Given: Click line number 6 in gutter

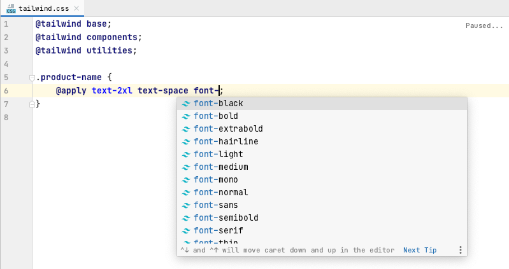Looking at the screenshot, I should click(x=6, y=91).
